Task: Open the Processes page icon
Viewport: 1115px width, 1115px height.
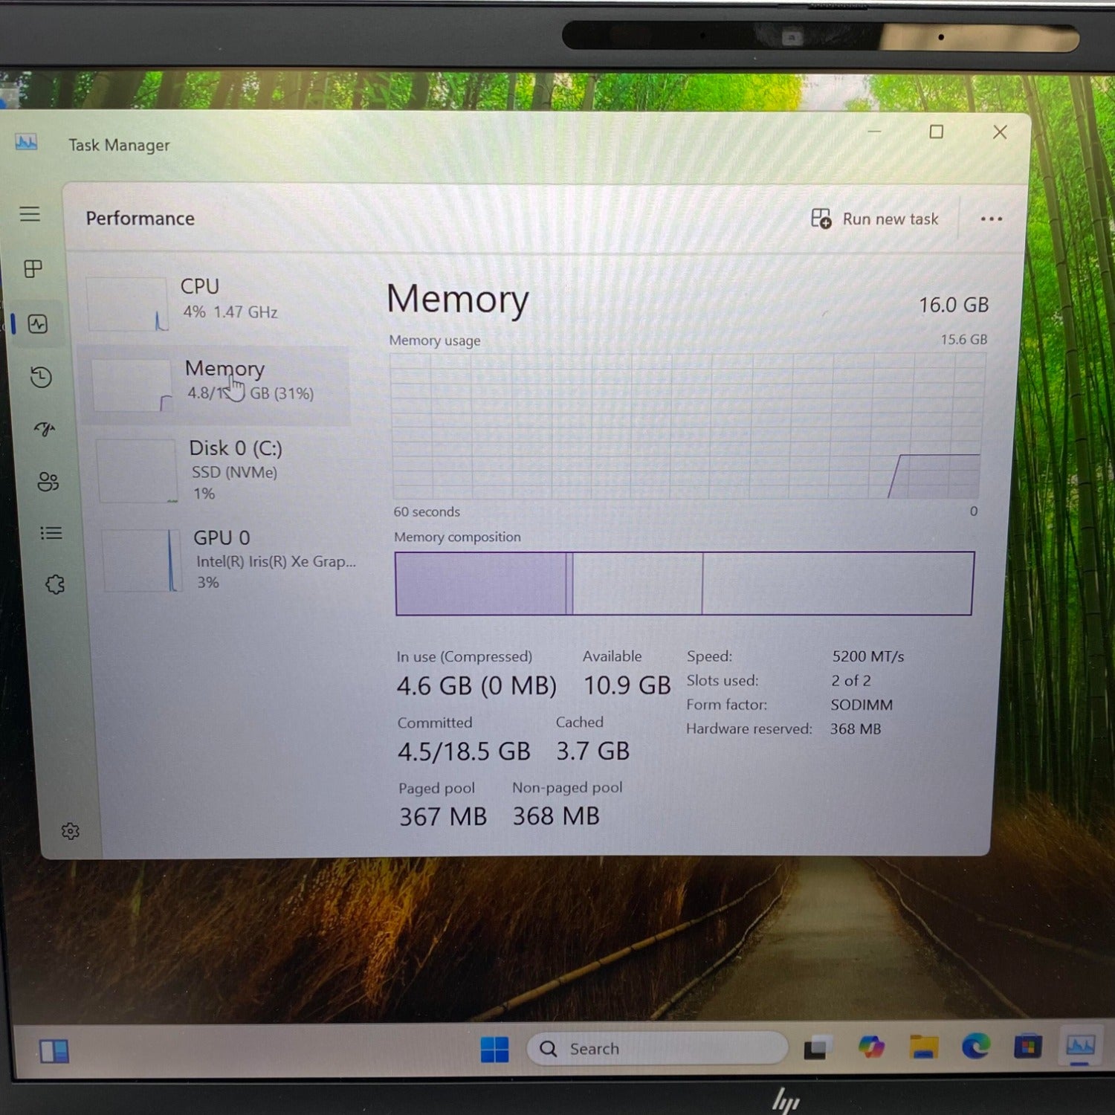Action: tap(33, 269)
